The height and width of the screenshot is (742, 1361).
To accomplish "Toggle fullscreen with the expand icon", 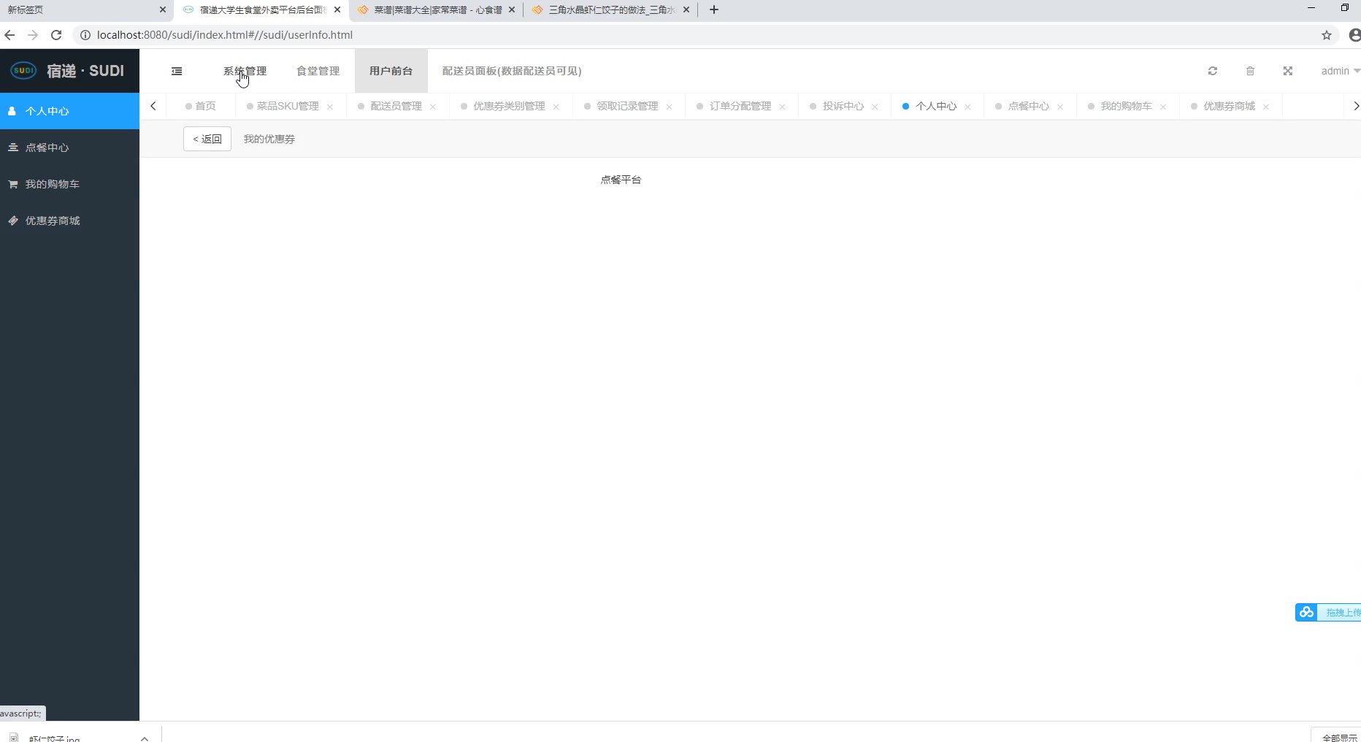I will click(1288, 71).
